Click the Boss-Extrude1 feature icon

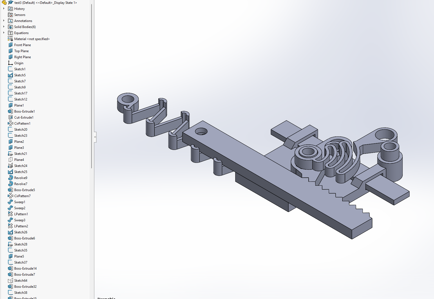pos(10,111)
